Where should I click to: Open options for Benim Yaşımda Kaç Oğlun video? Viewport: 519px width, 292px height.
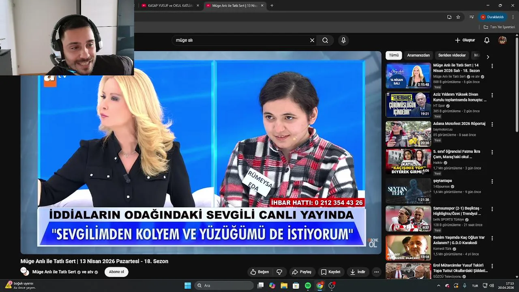click(492, 238)
